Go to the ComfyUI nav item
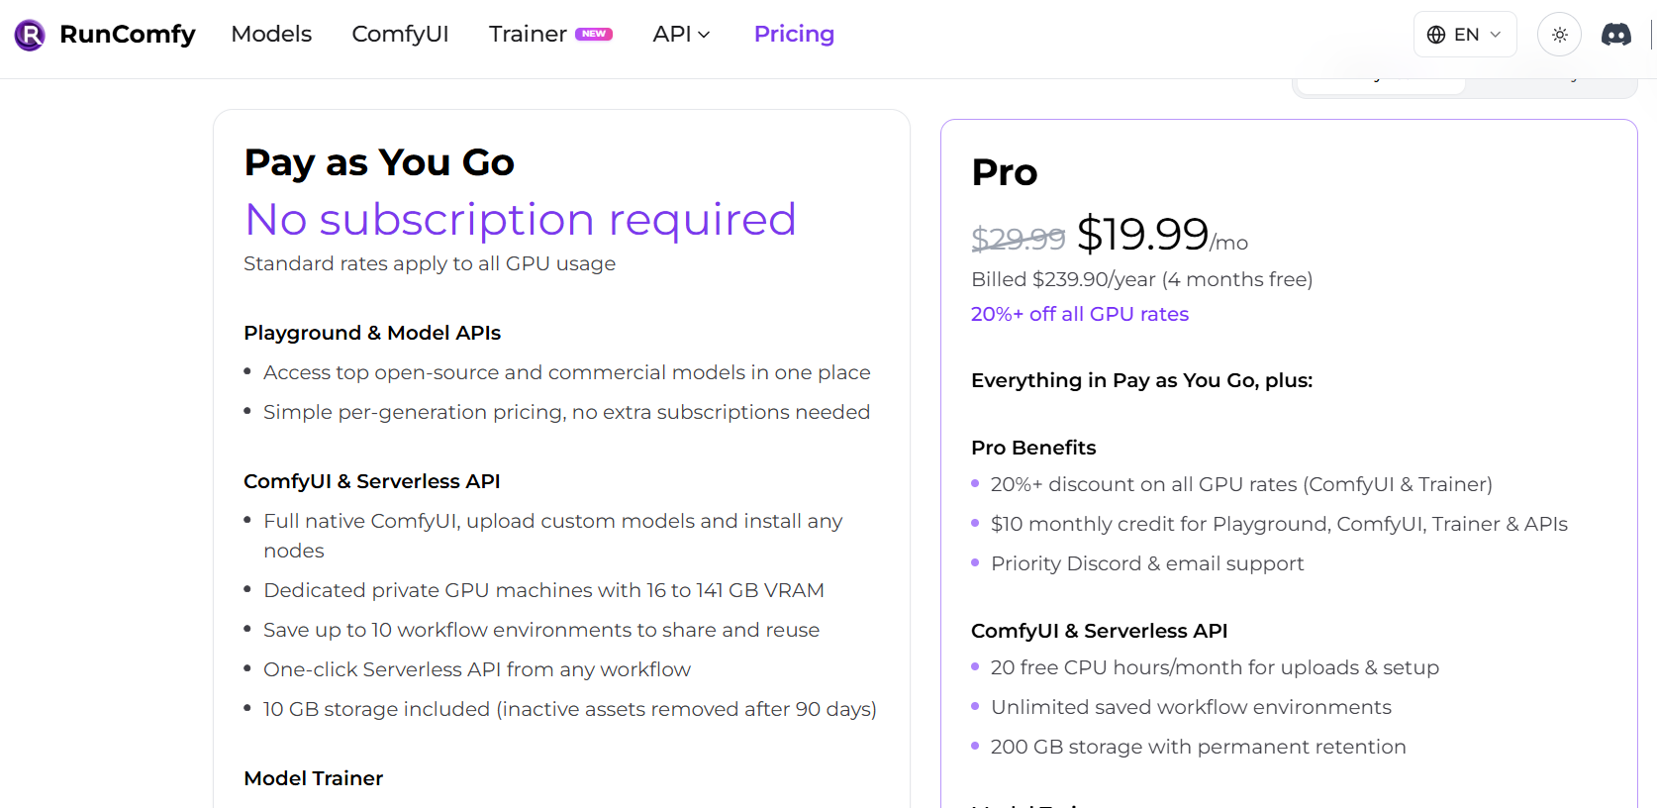Image resolution: width=1657 pixels, height=808 pixels. (x=400, y=35)
